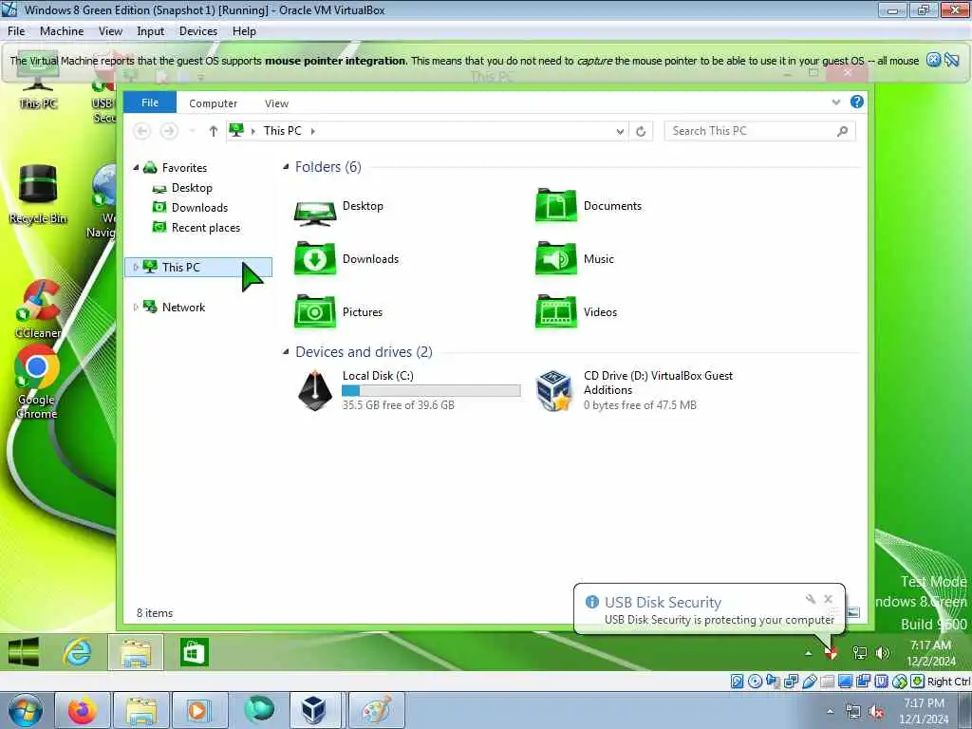Select the Local Disk (C:) drive icon
The width and height of the screenshot is (972, 729).
point(315,390)
